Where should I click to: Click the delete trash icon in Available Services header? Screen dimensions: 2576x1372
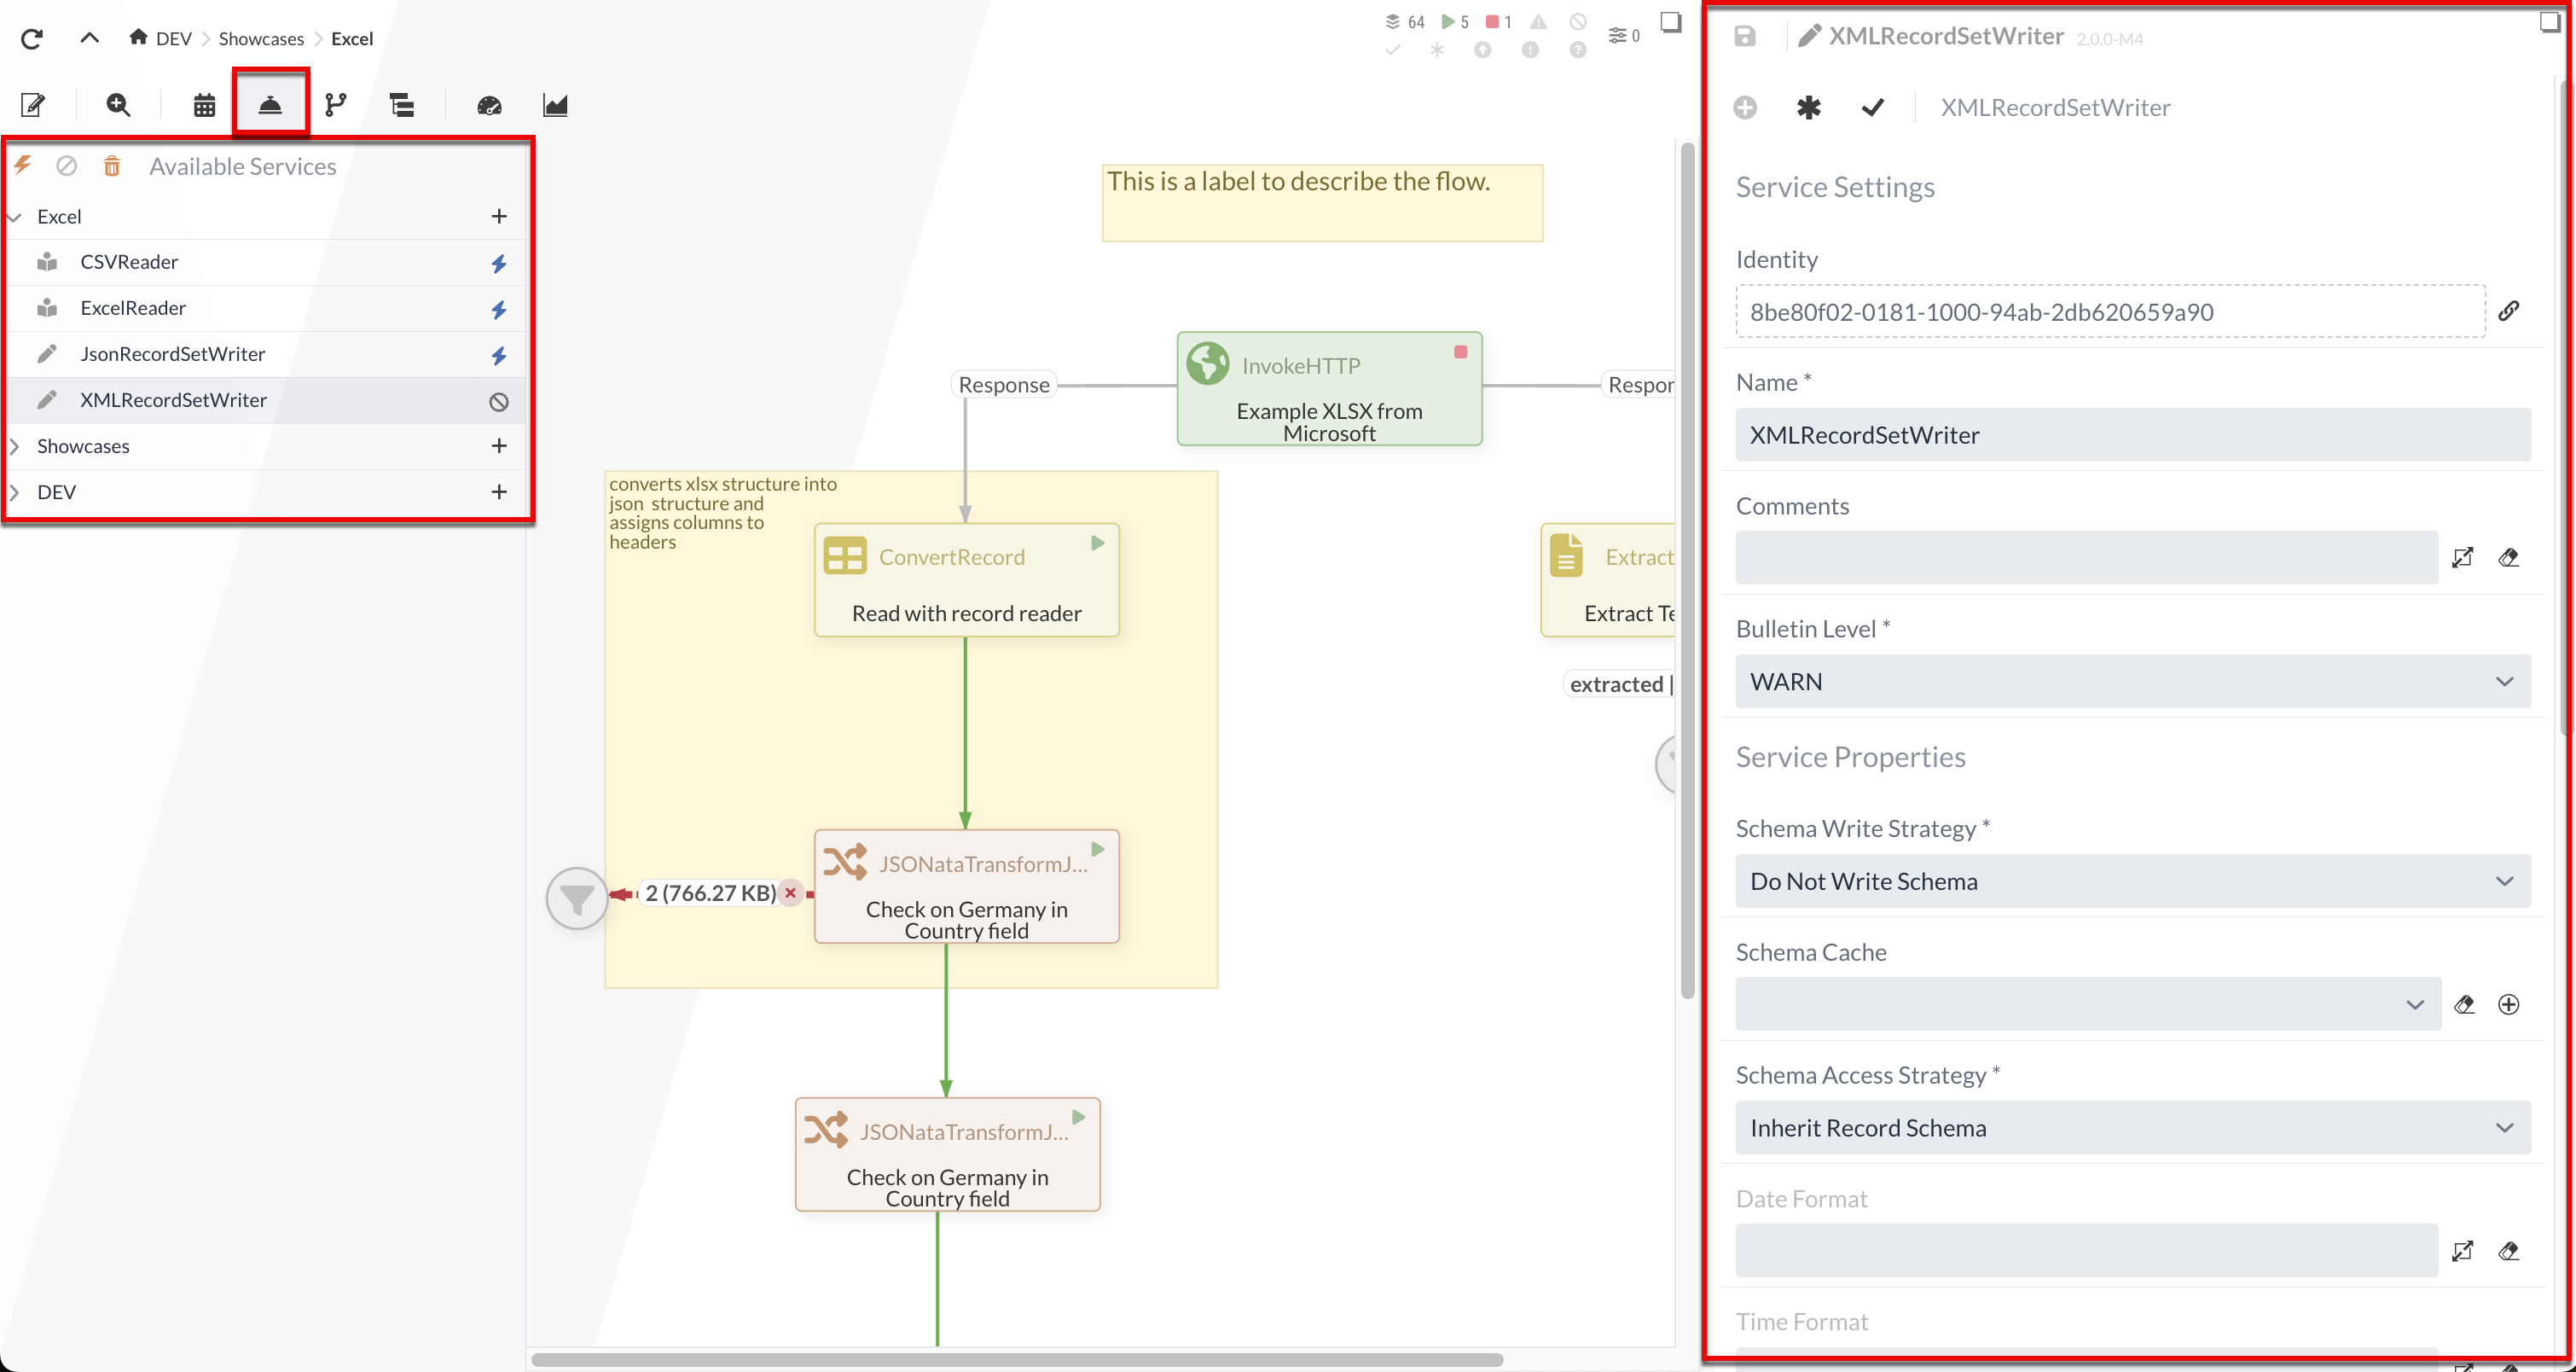pyautogui.click(x=113, y=166)
